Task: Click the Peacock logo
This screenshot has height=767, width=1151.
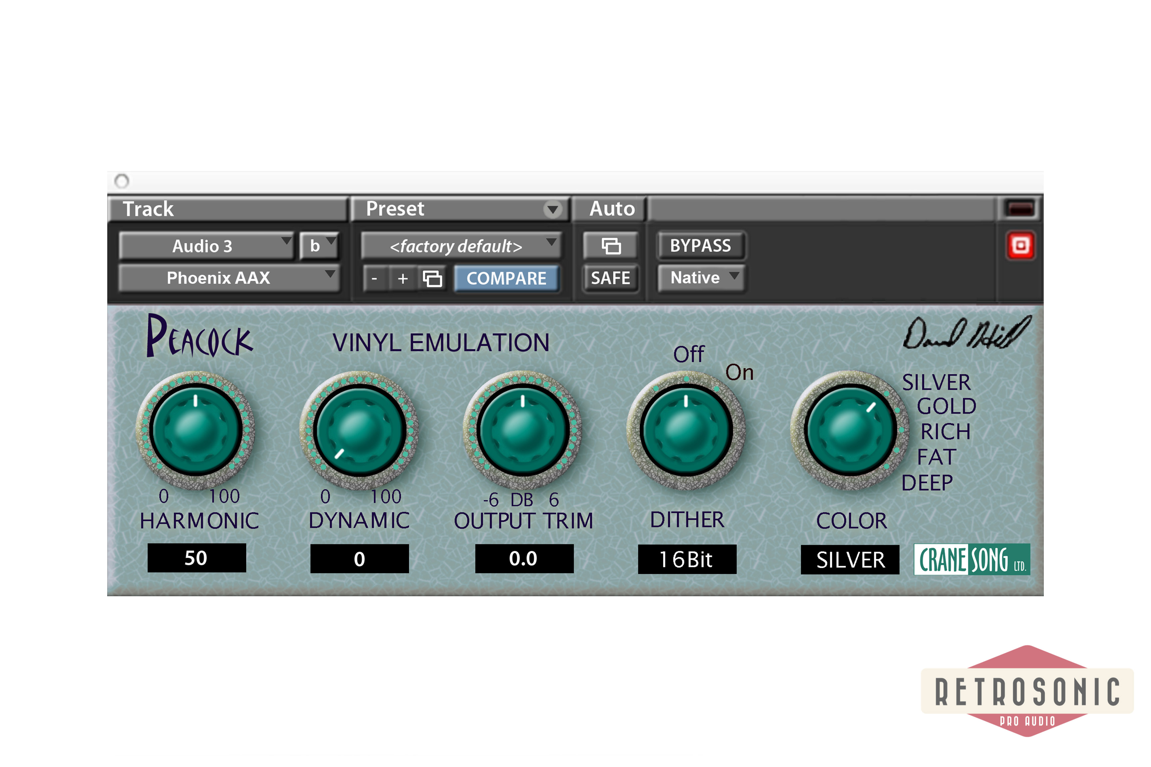Action: pos(200,337)
